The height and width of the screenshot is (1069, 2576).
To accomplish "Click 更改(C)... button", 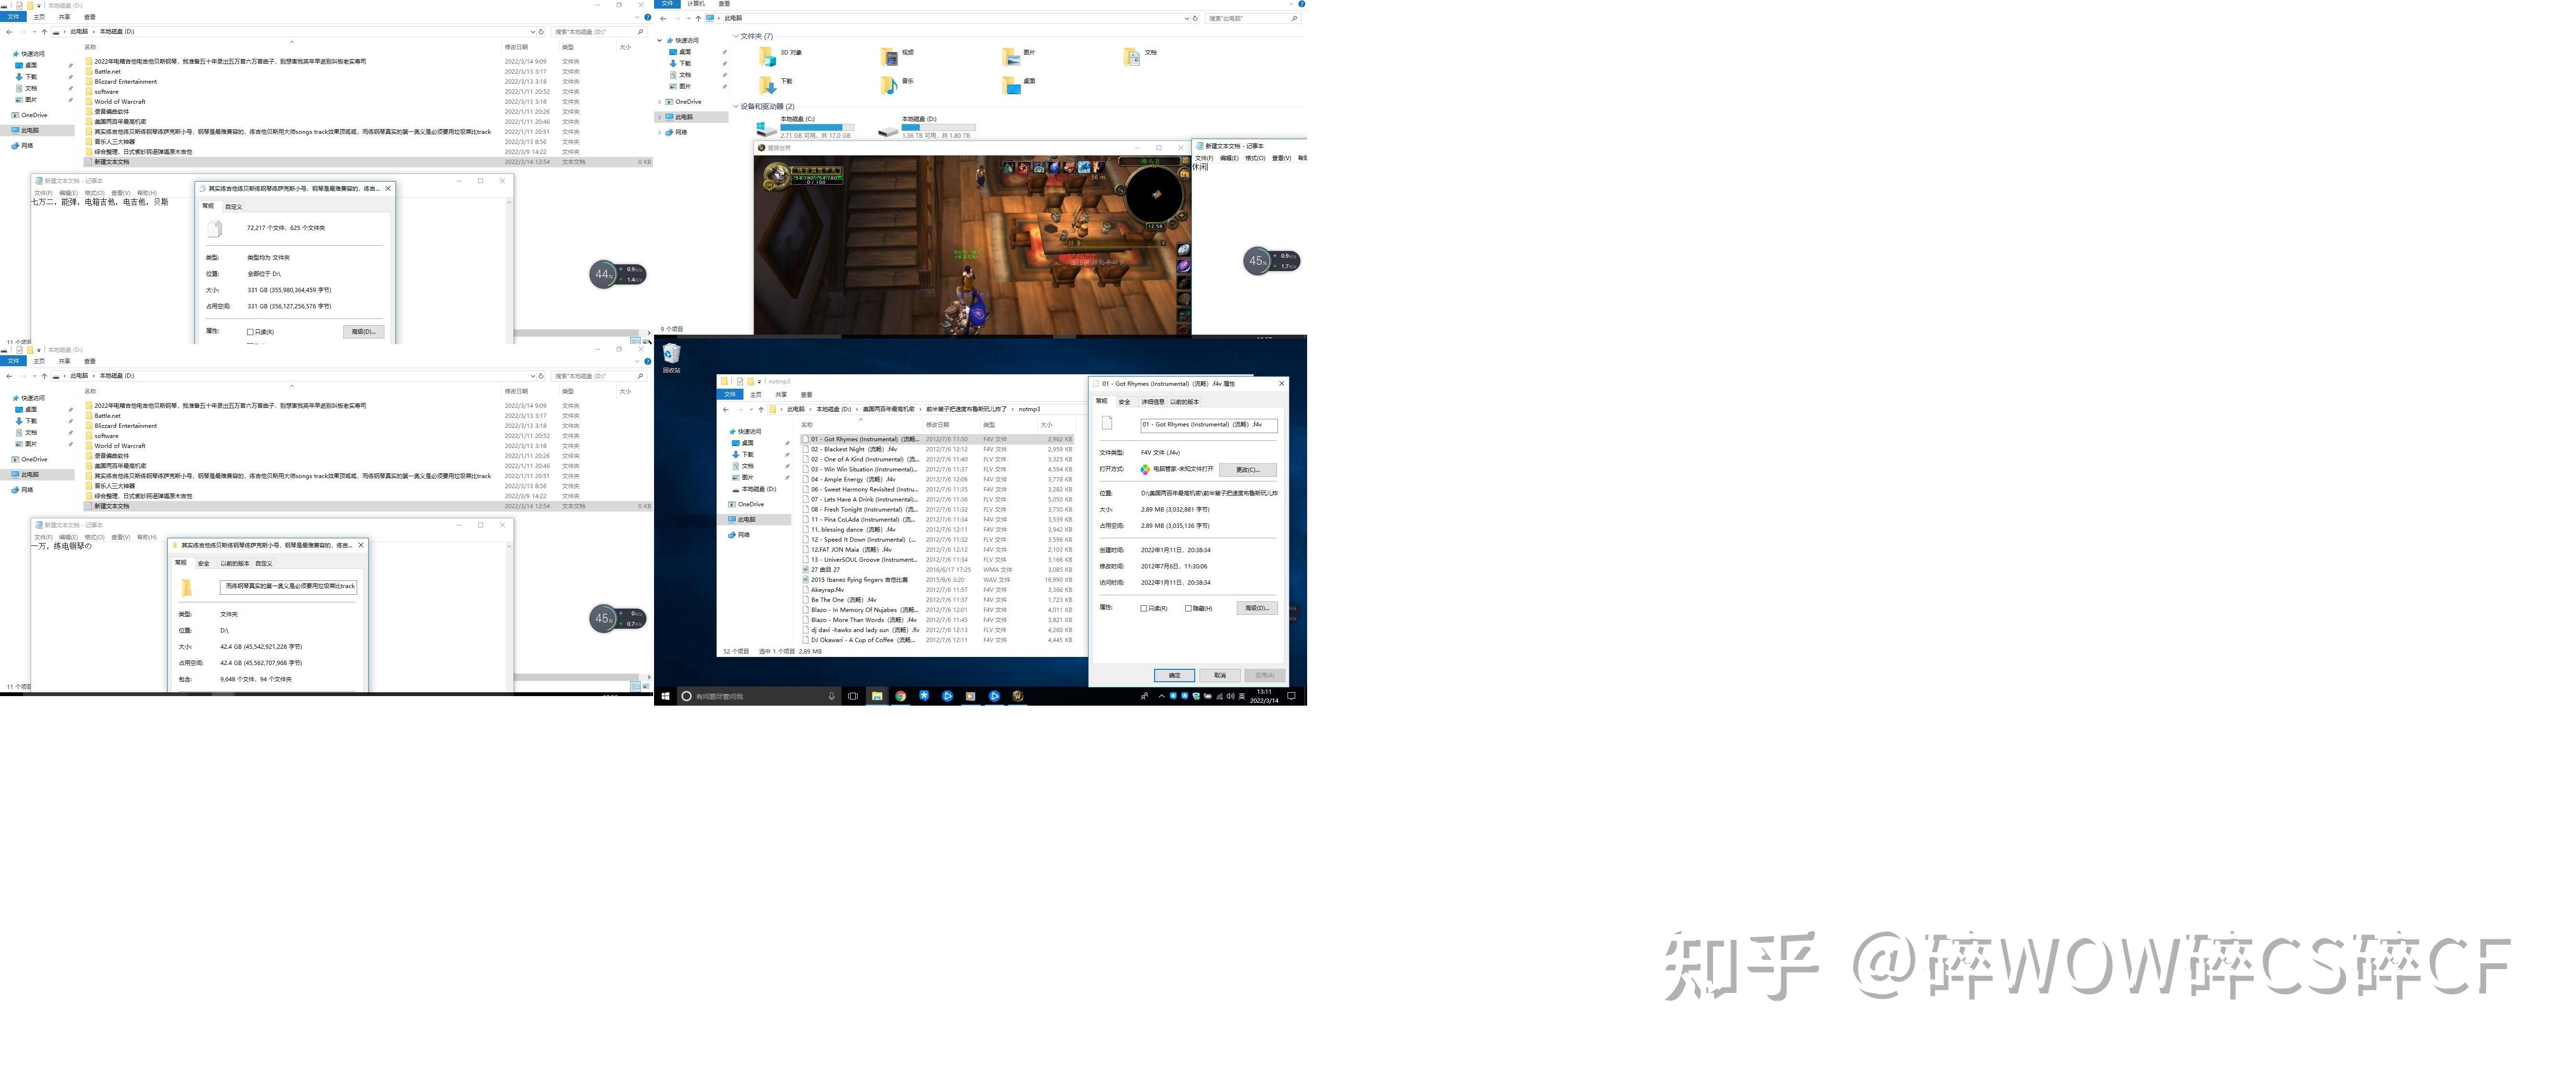I will 1248,470.
